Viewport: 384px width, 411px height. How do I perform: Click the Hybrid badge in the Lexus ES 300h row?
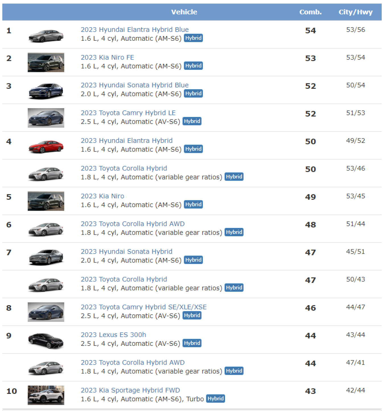point(192,343)
